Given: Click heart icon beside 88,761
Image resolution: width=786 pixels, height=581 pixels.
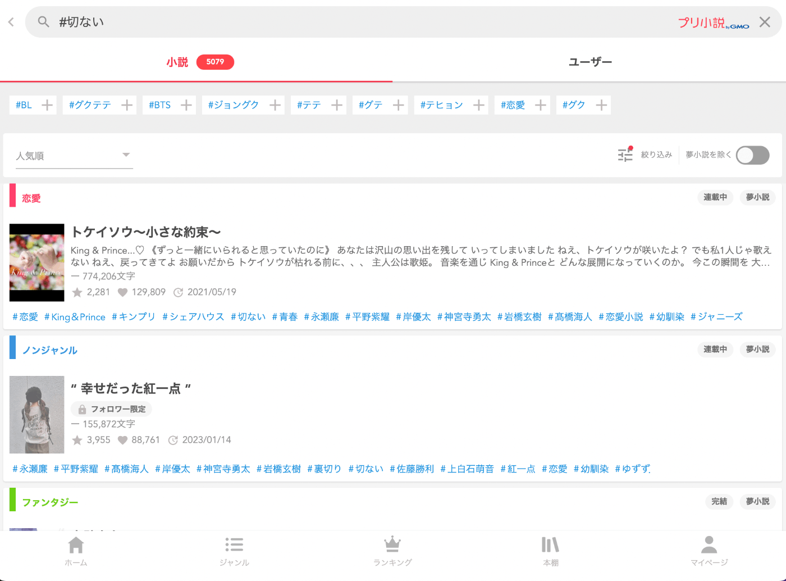Looking at the screenshot, I should coord(122,440).
